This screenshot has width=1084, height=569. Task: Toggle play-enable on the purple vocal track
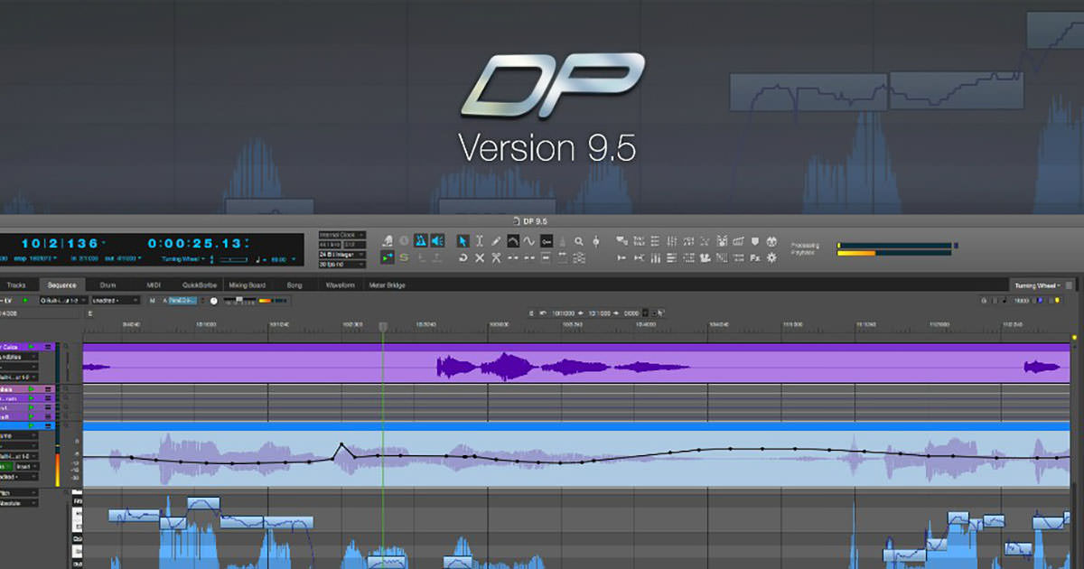[x=33, y=347]
